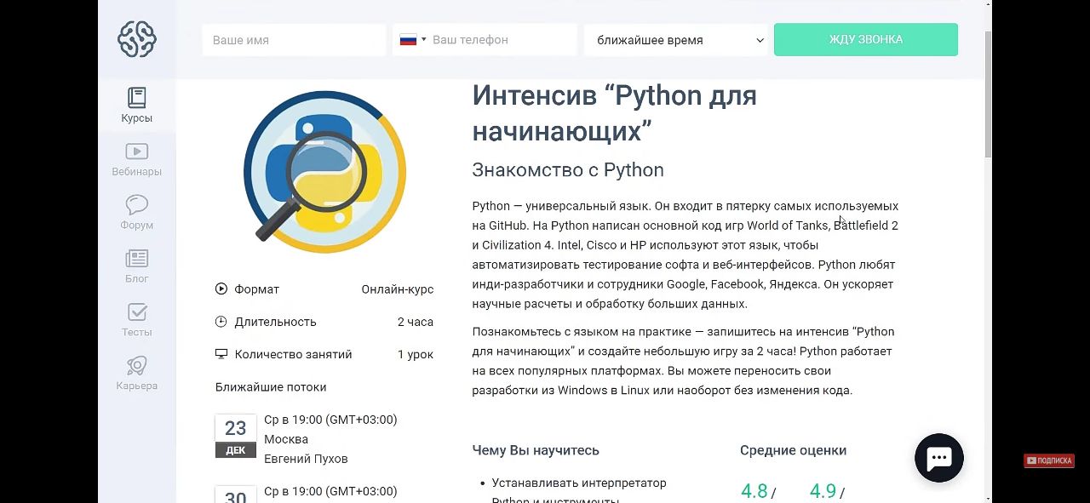Click the Интенсив Python для начинающих title
The image size is (1090, 503).
[615, 112]
